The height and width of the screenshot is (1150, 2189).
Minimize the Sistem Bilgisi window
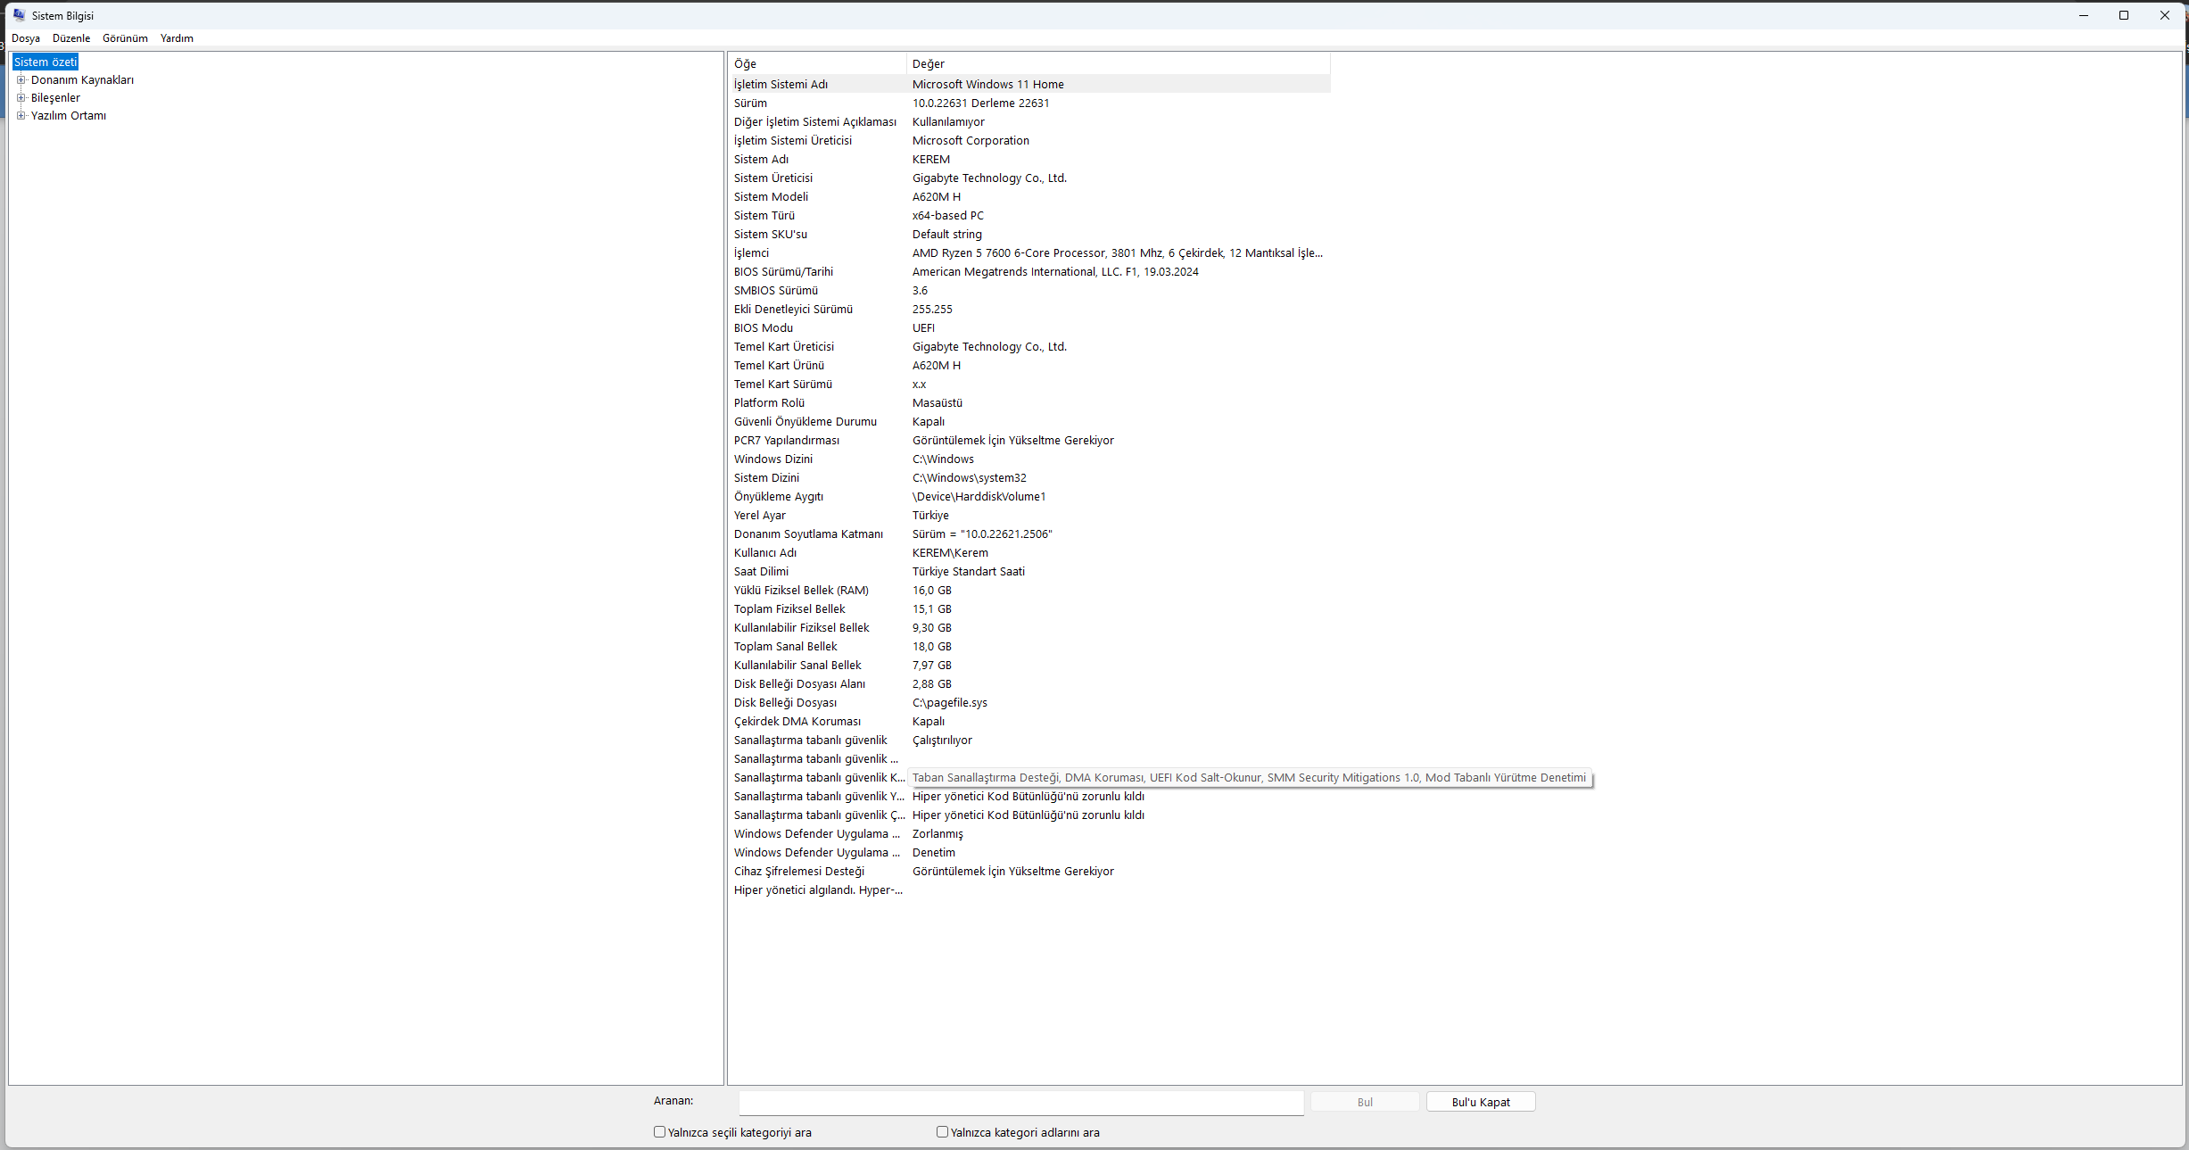[2084, 15]
